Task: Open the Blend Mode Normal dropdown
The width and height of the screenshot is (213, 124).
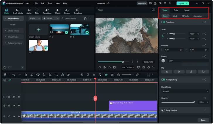Action: coord(185,91)
